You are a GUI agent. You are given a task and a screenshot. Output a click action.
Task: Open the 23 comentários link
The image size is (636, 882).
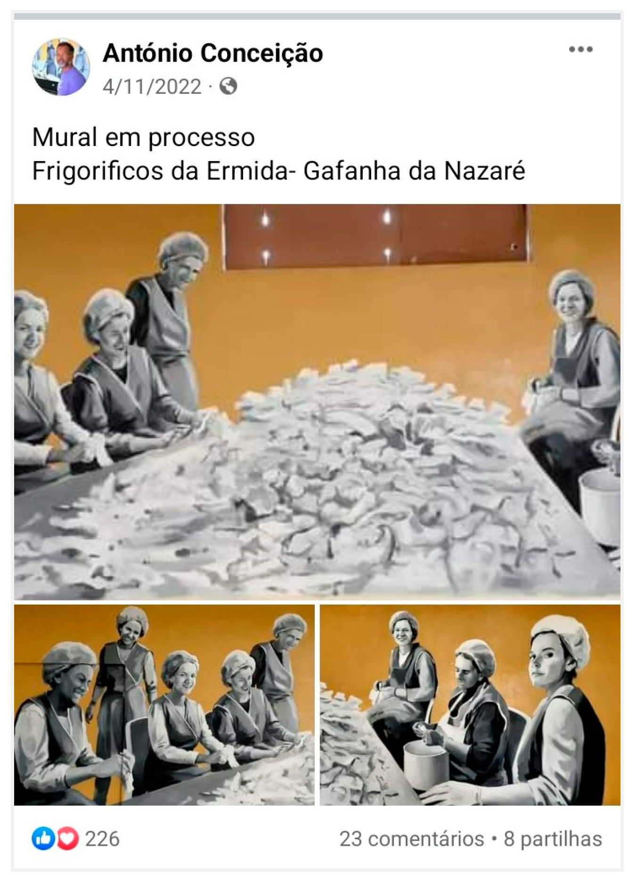point(411,839)
